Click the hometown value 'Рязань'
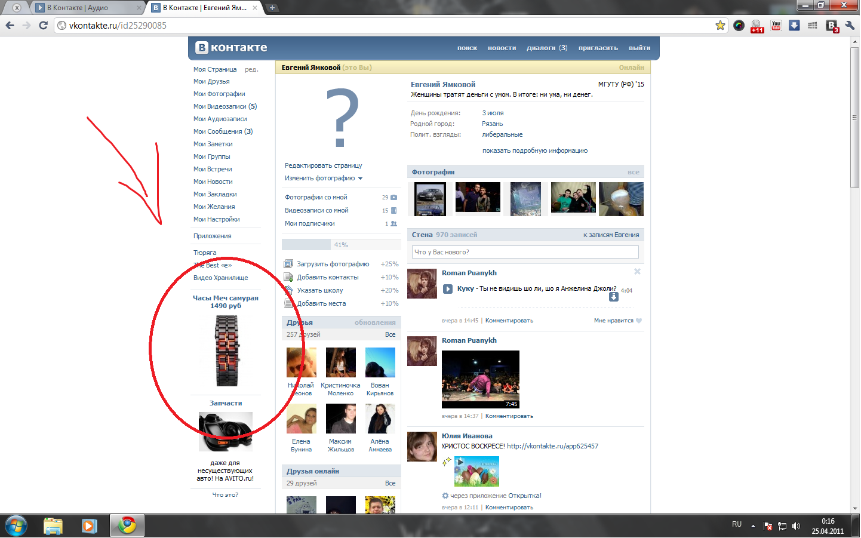 click(493, 124)
